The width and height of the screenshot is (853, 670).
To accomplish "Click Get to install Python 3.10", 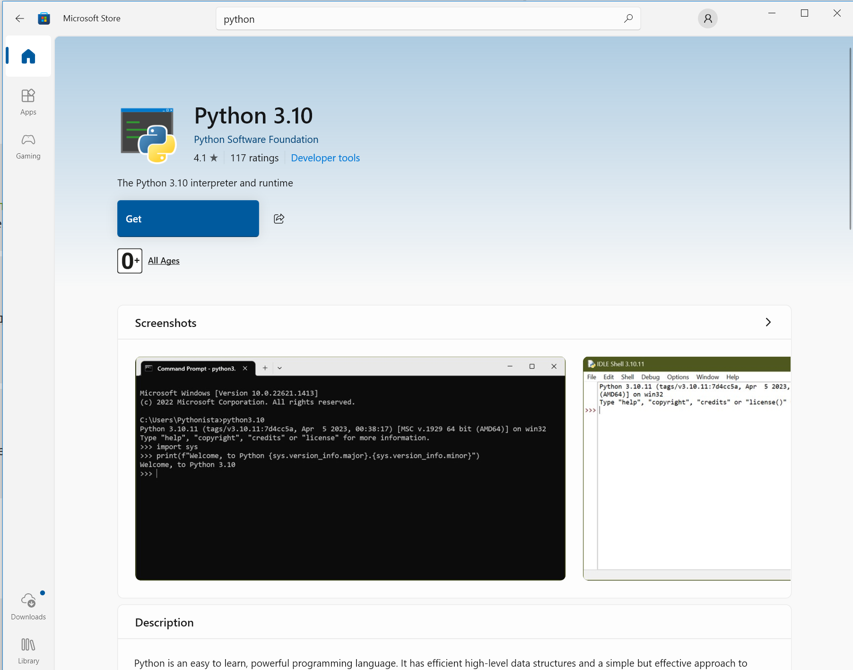I will (x=188, y=219).
